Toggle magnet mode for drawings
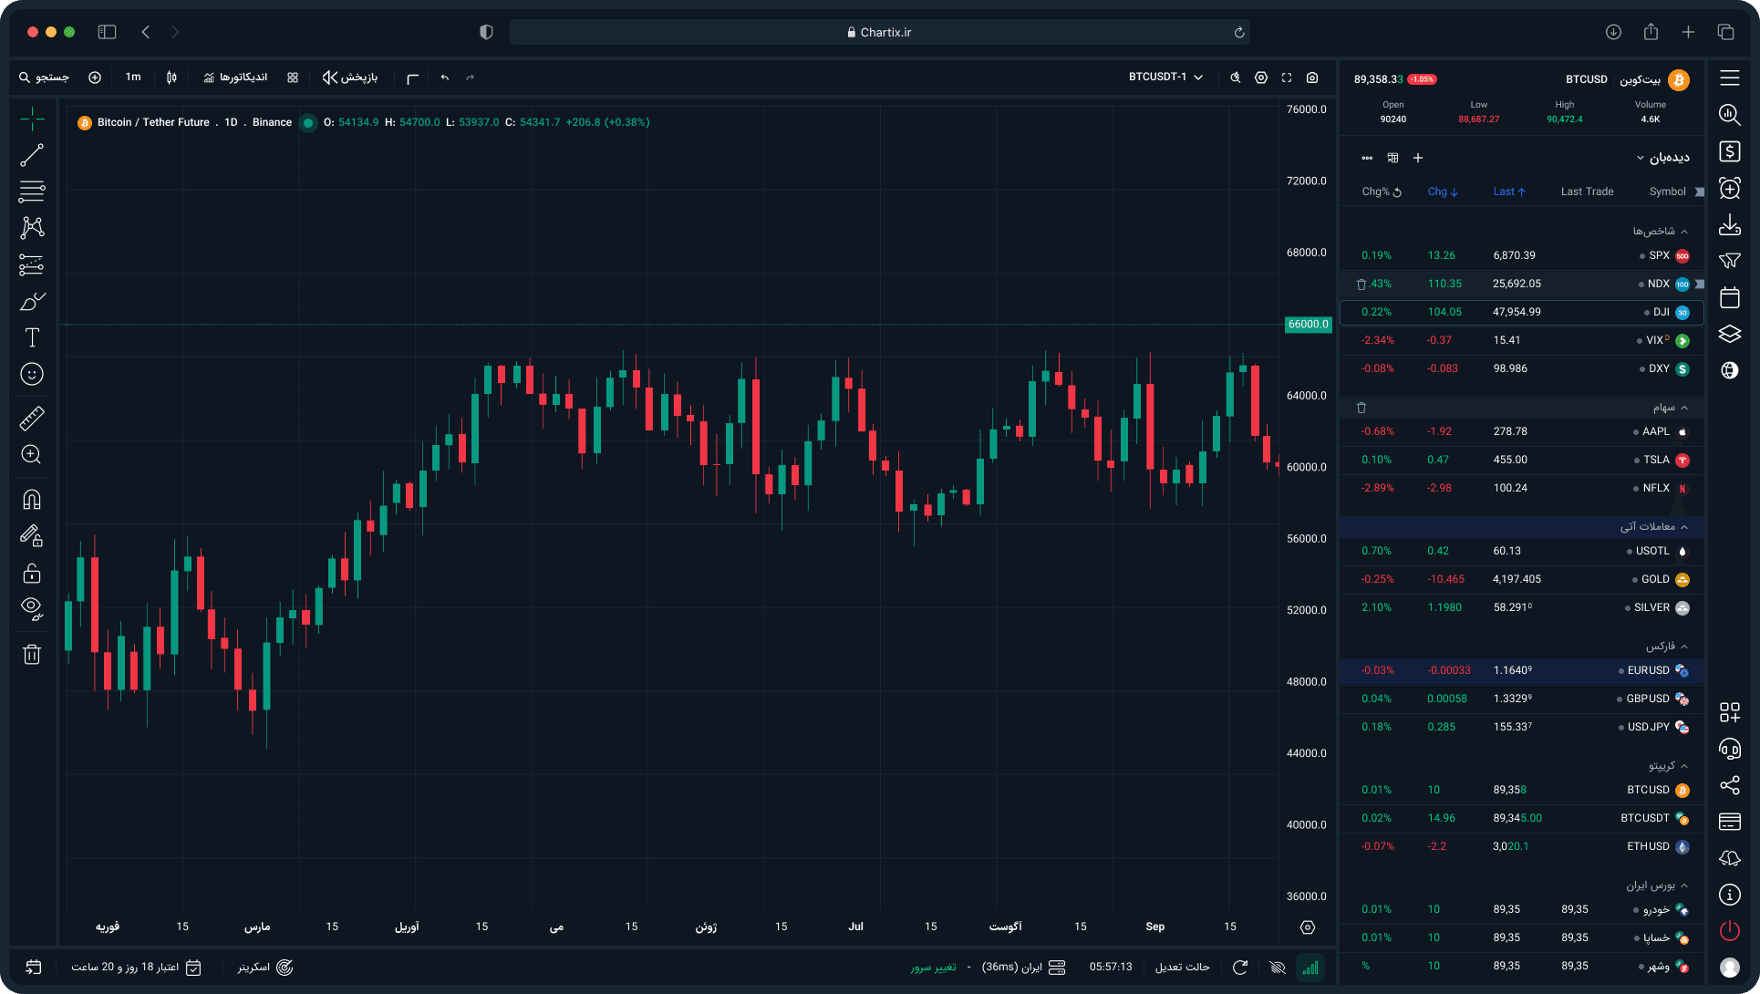The height and width of the screenshot is (994, 1760). 32,500
